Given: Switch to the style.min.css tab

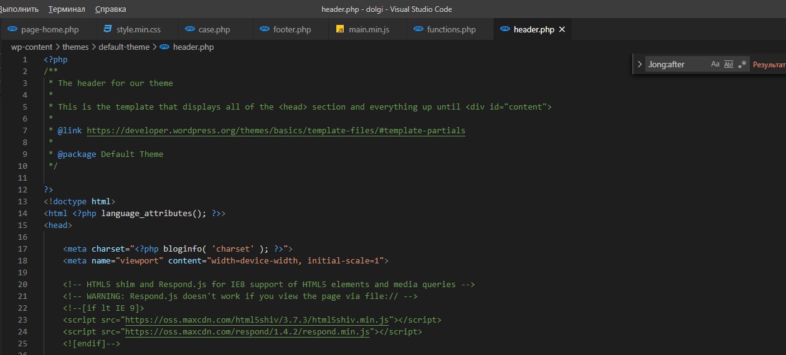Looking at the screenshot, I should point(137,29).
